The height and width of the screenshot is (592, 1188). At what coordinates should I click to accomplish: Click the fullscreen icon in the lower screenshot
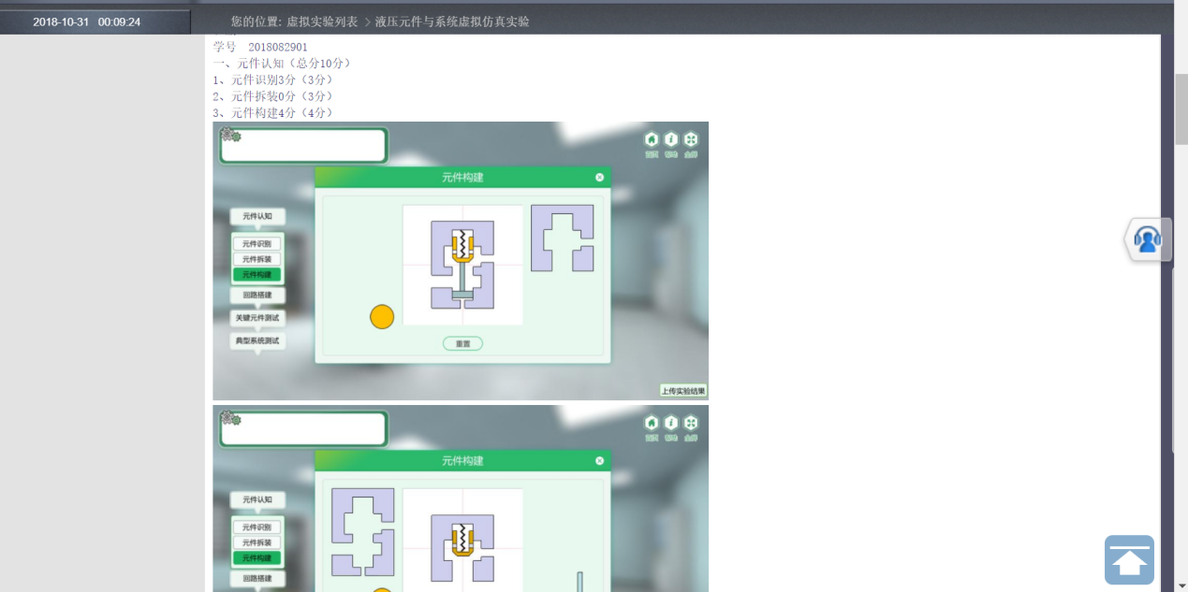pos(691,423)
